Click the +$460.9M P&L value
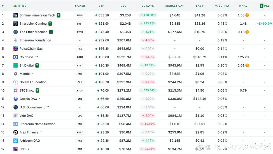The image size is (273, 154). [265, 24]
